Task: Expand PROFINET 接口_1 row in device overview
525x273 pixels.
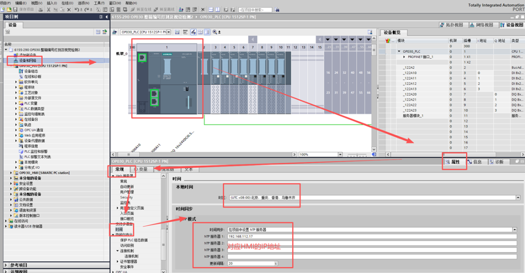Action: [404, 57]
